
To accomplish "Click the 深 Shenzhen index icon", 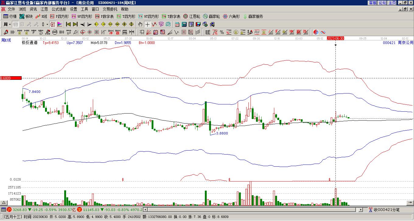I will [79, 209].
